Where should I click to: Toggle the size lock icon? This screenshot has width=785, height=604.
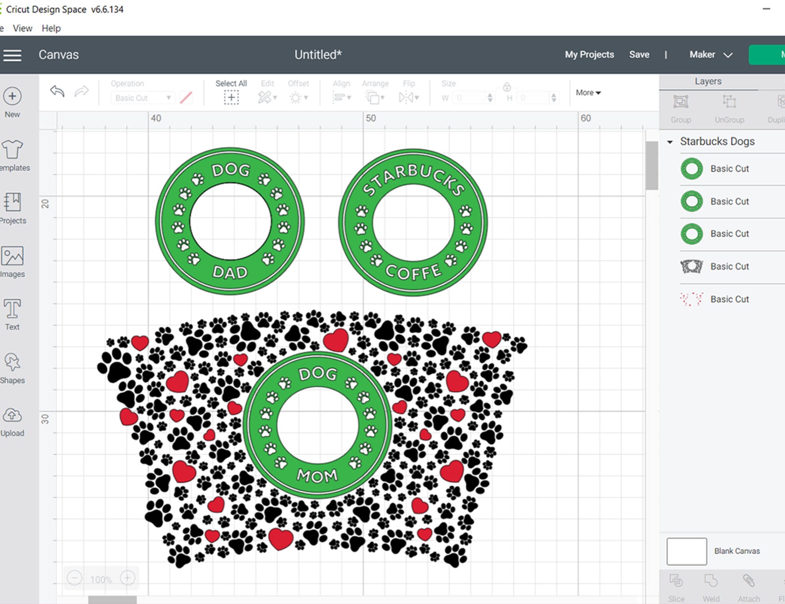coord(507,87)
